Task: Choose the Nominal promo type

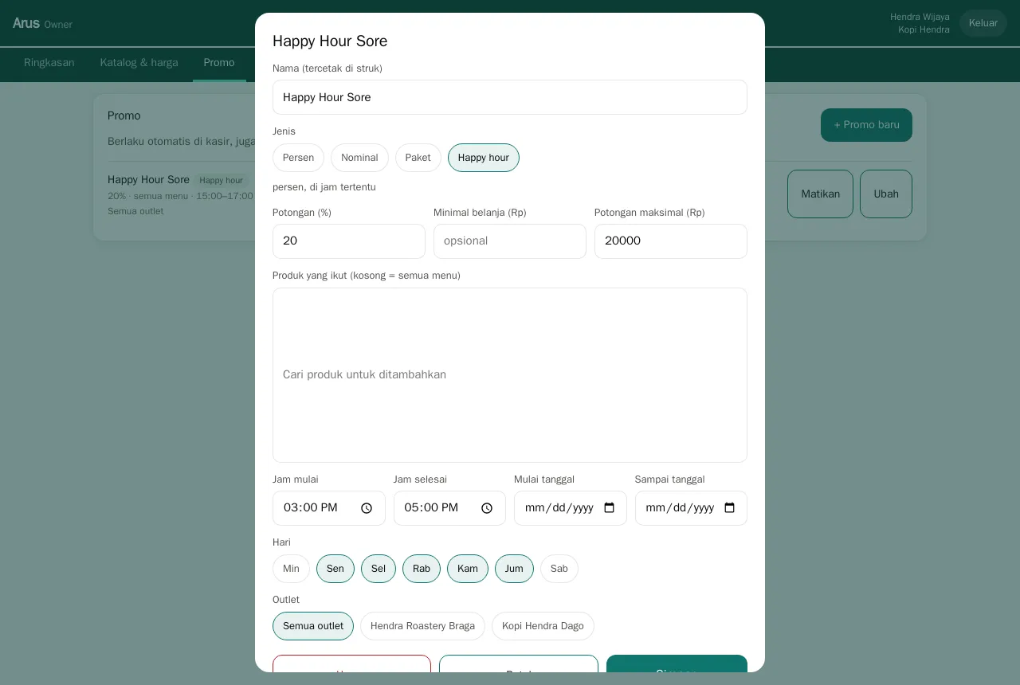Action: [359, 158]
